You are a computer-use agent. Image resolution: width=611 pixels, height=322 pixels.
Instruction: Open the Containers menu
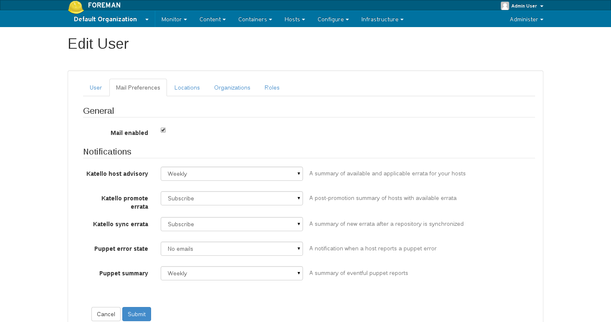tap(255, 19)
